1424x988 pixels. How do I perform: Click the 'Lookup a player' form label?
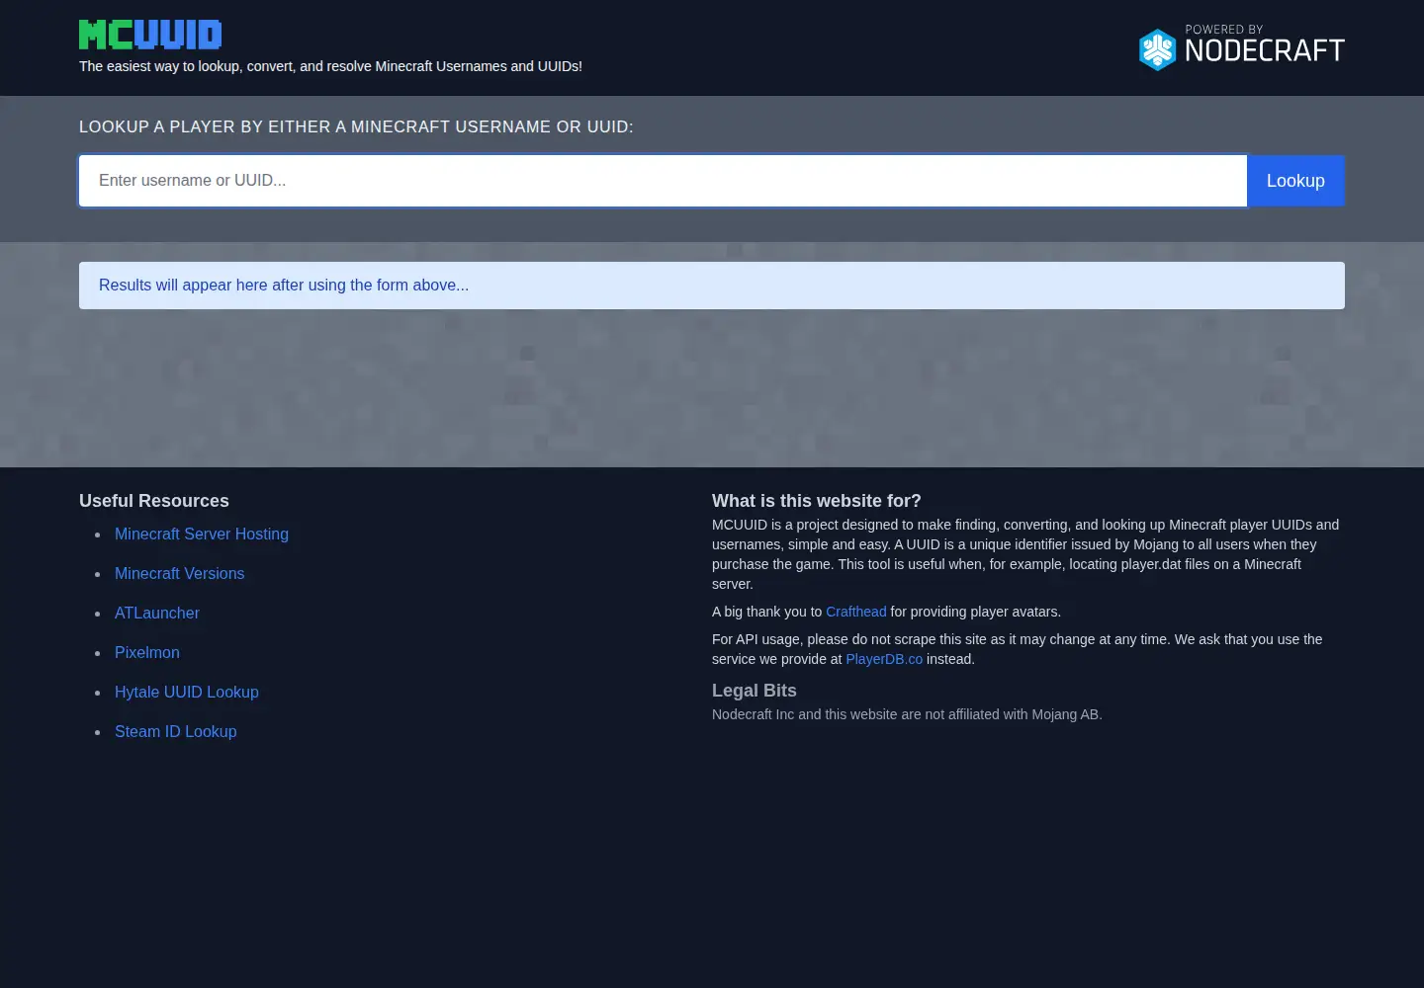(x=356, y=126)
